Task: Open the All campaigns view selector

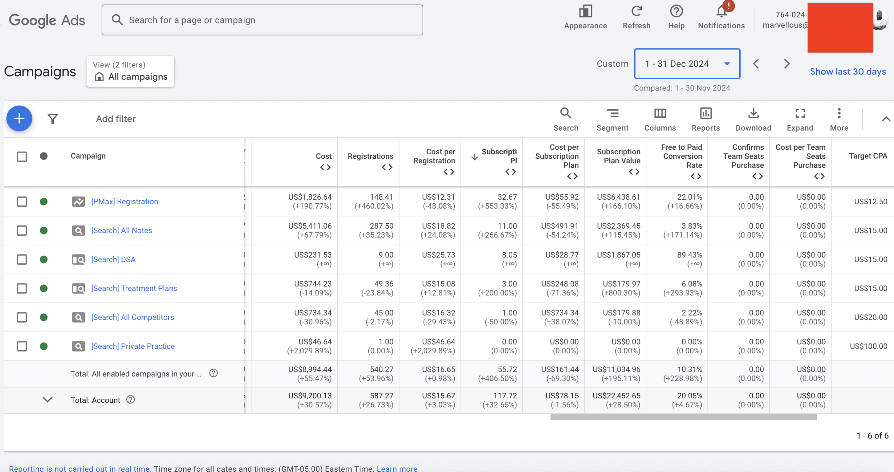Action: (x=130, y=71)
